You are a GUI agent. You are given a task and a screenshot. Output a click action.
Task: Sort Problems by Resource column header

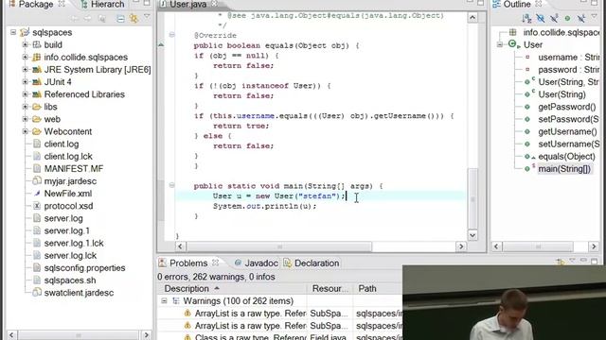pyautogui.click(x=330, y=289)
